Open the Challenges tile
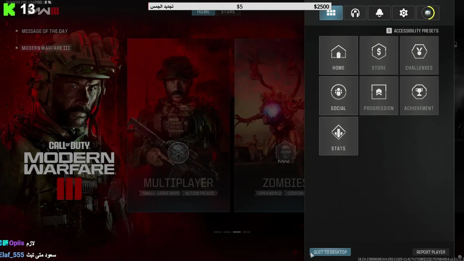Image resolution: width=464 pixels, height=261 pixels. [x=419, y=55]
